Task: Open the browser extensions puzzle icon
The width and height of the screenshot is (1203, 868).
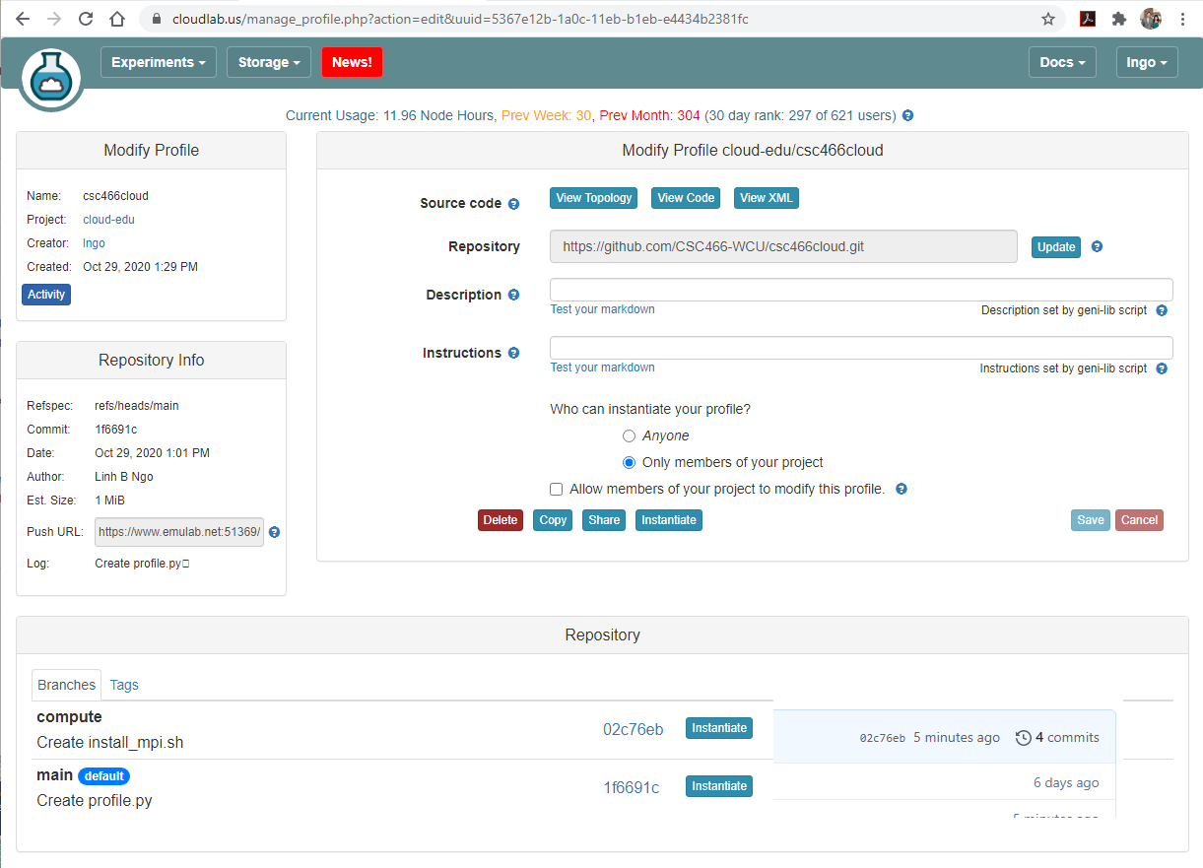Action: click(1118, 19)
